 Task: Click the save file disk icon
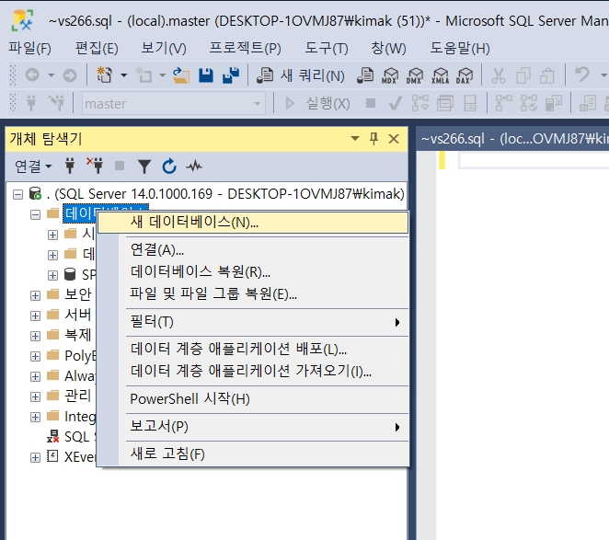pyautogui.click(x=206, y=75)
